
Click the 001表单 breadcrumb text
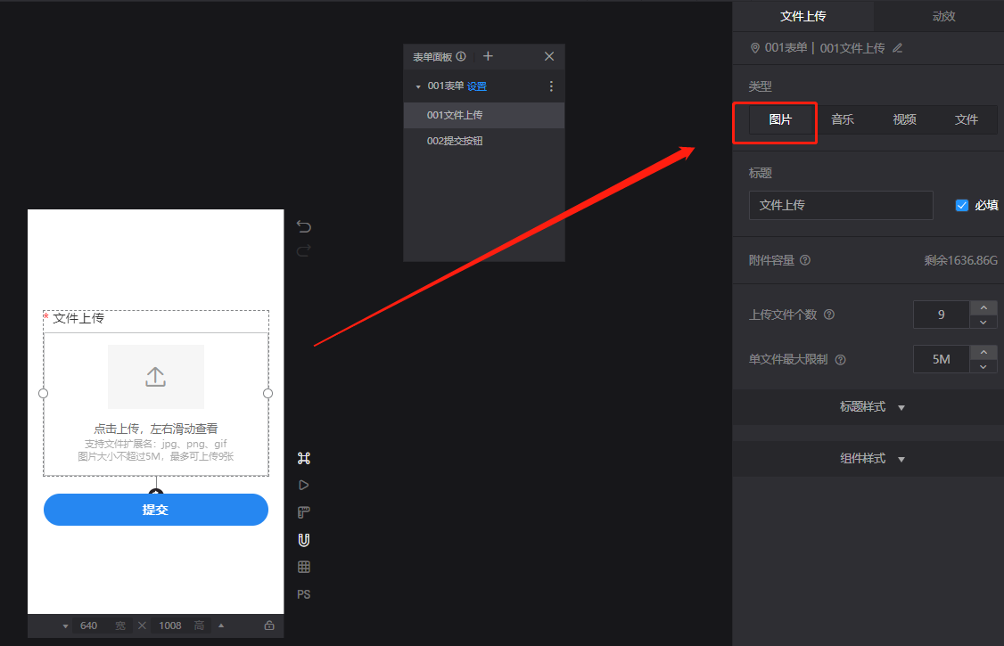coord(786,48)
